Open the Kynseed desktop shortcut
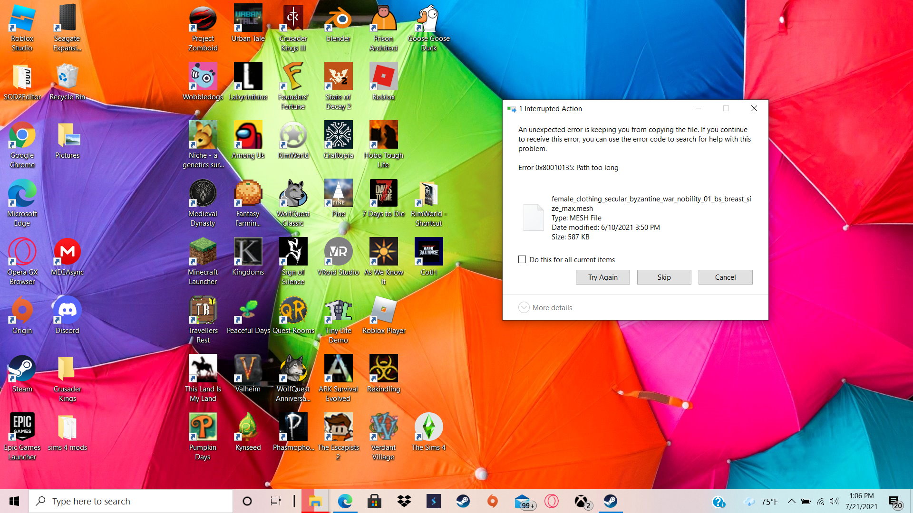Screen dimensions: 913x513 click(x=248, y=432)
